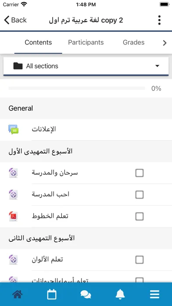Switch to the Participants tab

pyautogui.click(x=86, y=42)
